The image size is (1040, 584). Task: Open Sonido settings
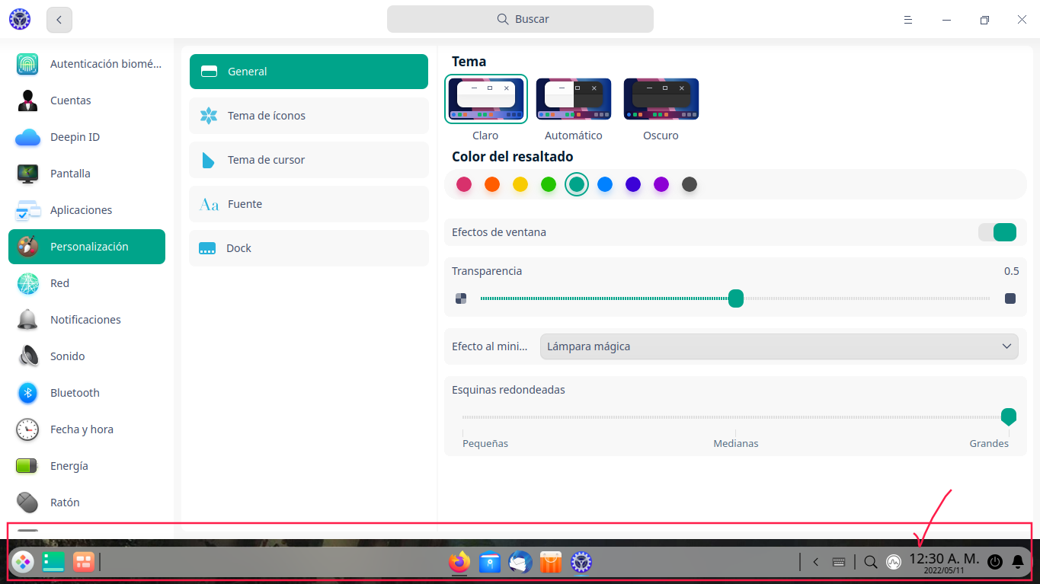tap(87, 356)
